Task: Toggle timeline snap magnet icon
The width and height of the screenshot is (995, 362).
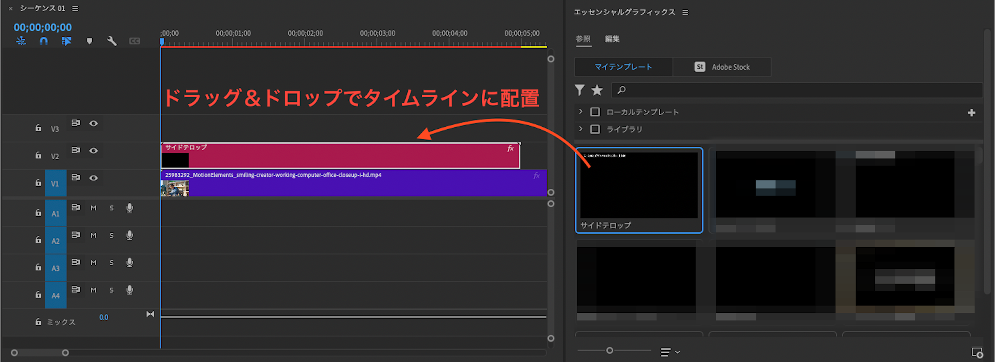Action: point(44,41)
